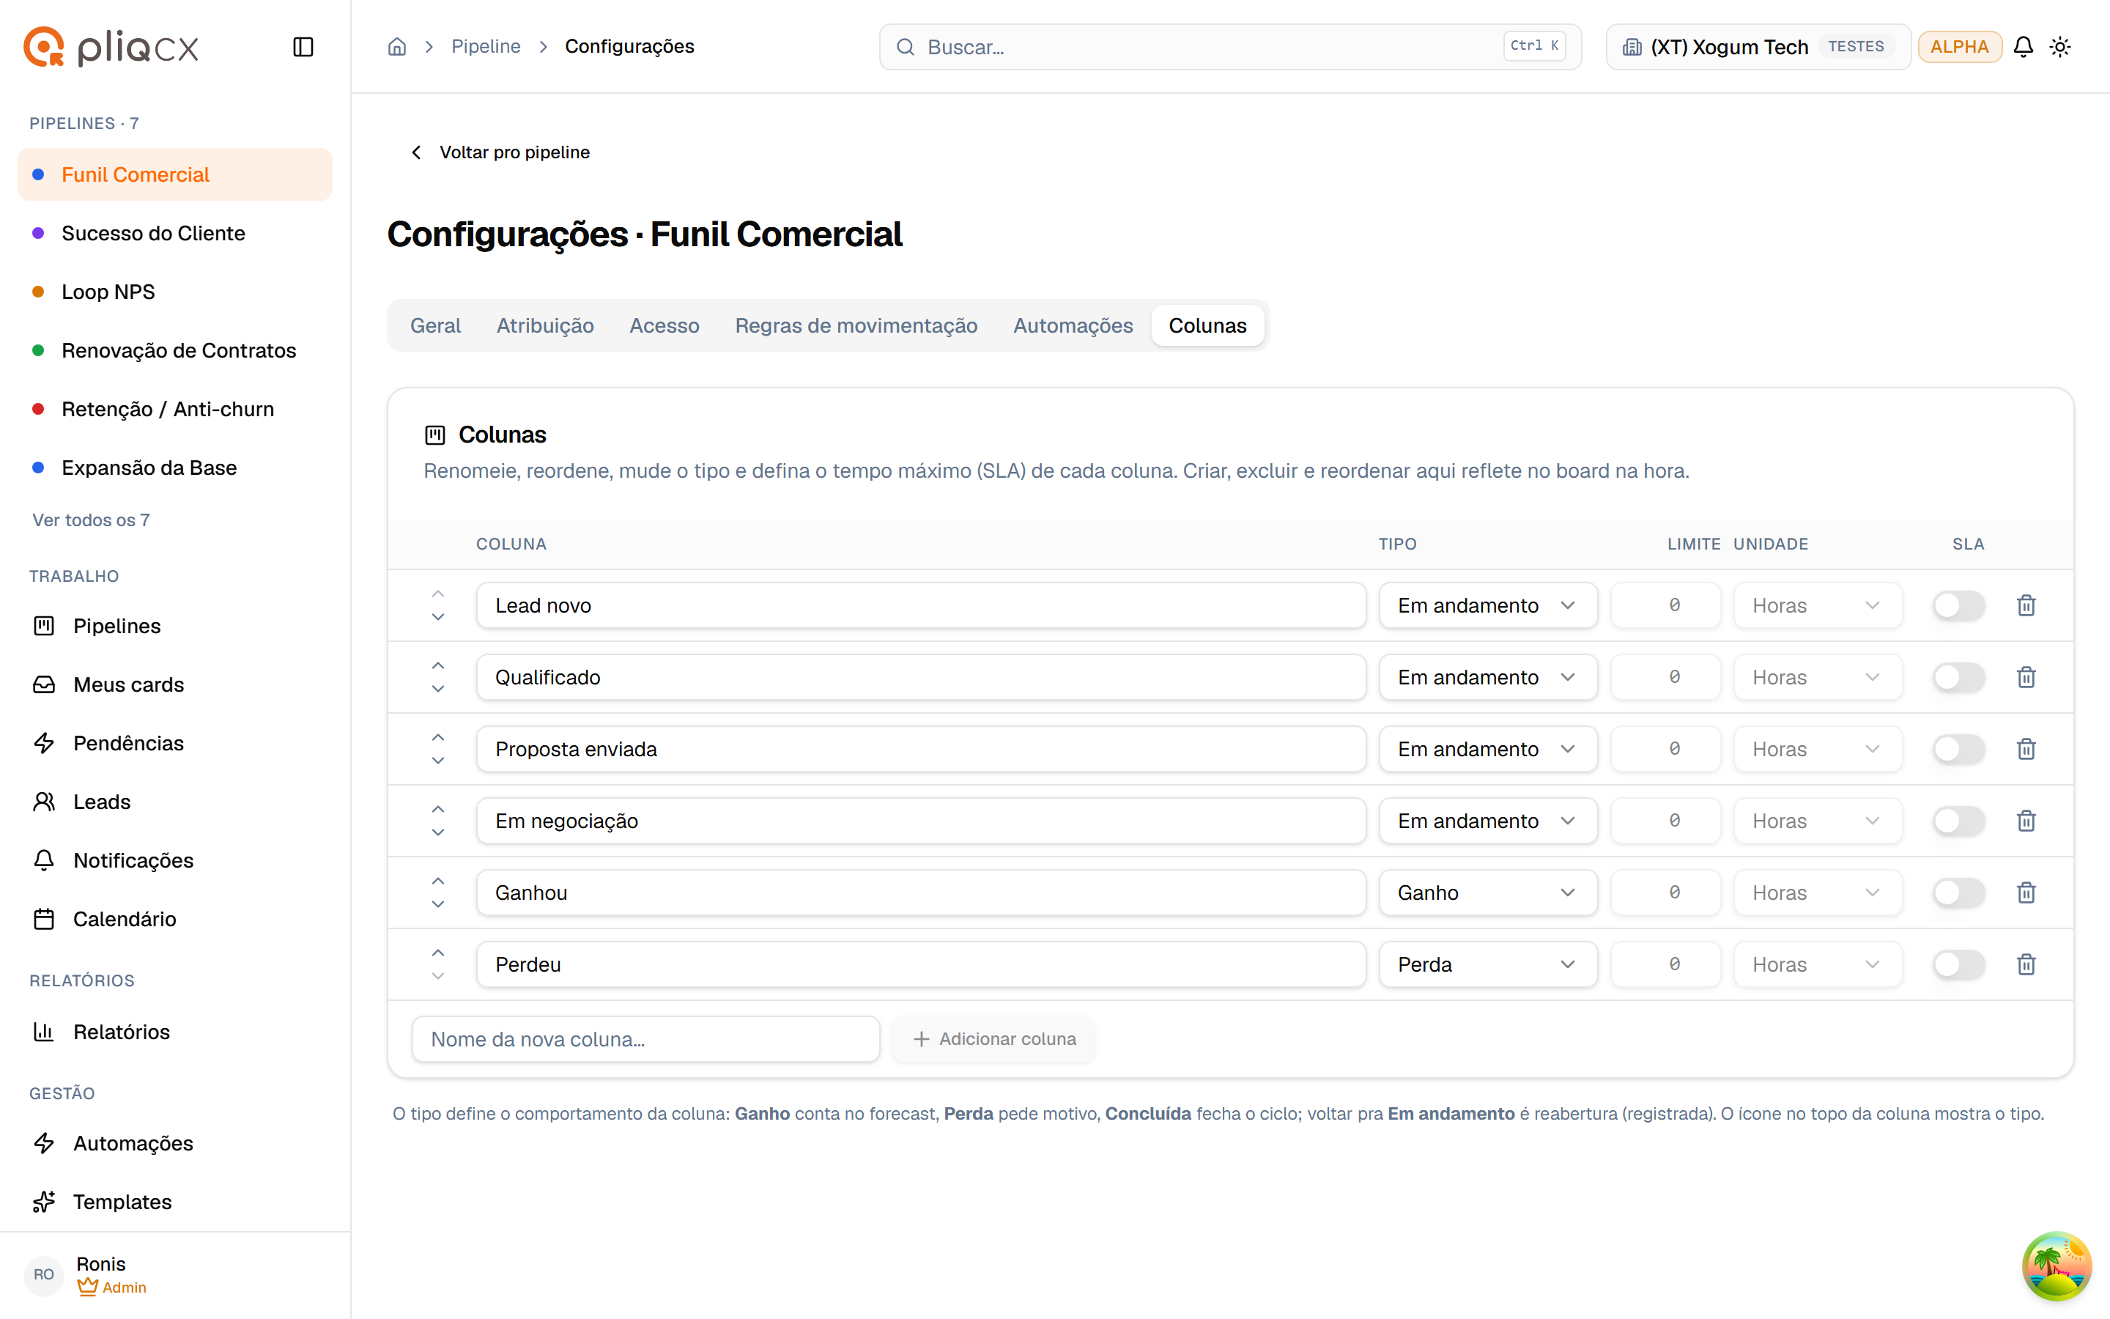
Task: Switch to the Regras de movimentação tab
Action: pos(855,325)
